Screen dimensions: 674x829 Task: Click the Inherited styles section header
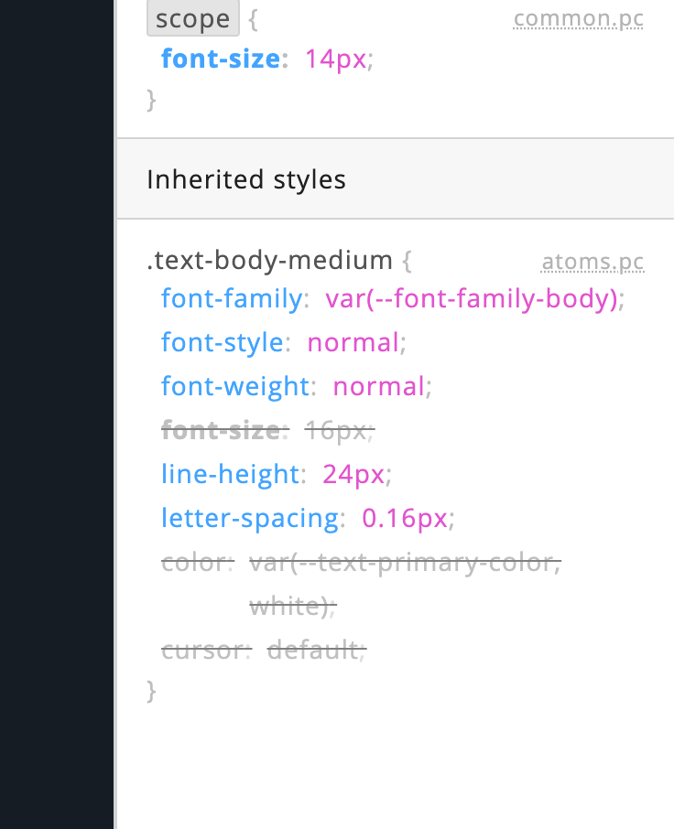(x=395, y=178)
